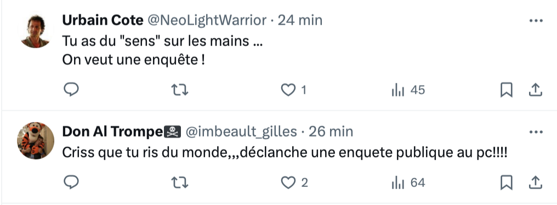Like Urbain Cote's tweet

point(293,90)
